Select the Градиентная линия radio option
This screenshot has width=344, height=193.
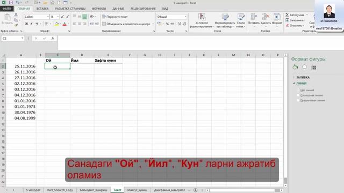[x=298, y=100]
